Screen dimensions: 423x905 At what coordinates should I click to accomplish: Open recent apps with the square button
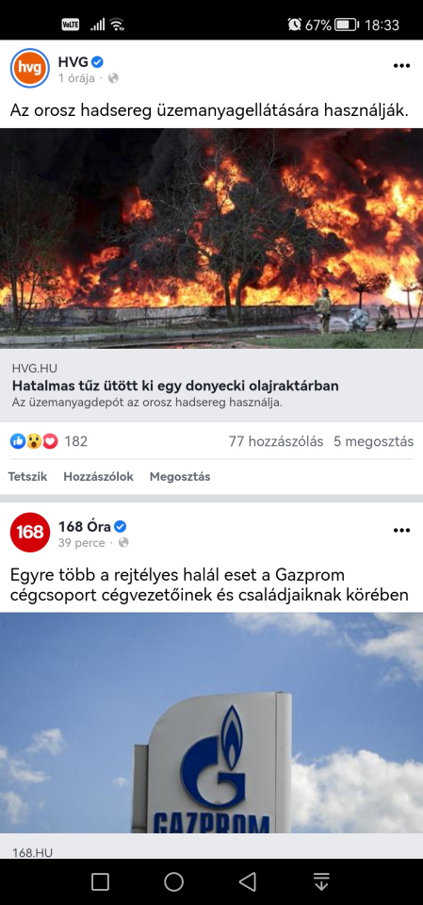point(101,881)
